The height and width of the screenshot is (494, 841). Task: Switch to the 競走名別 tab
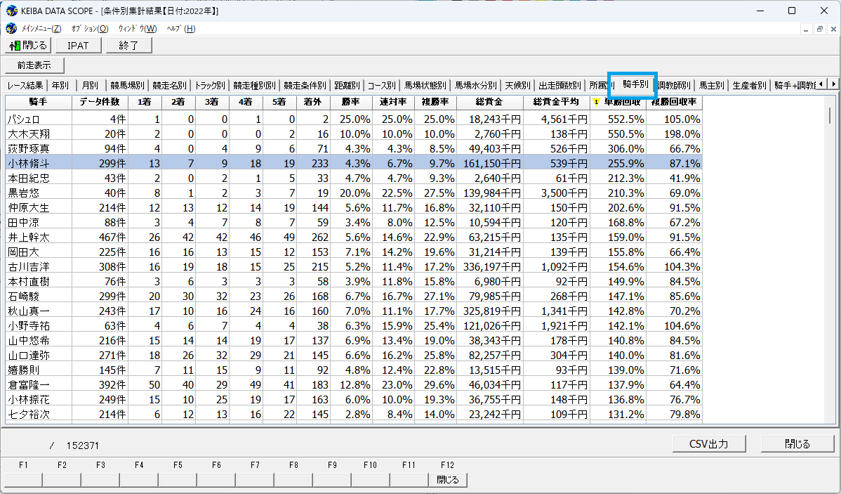tap(169, 85)
